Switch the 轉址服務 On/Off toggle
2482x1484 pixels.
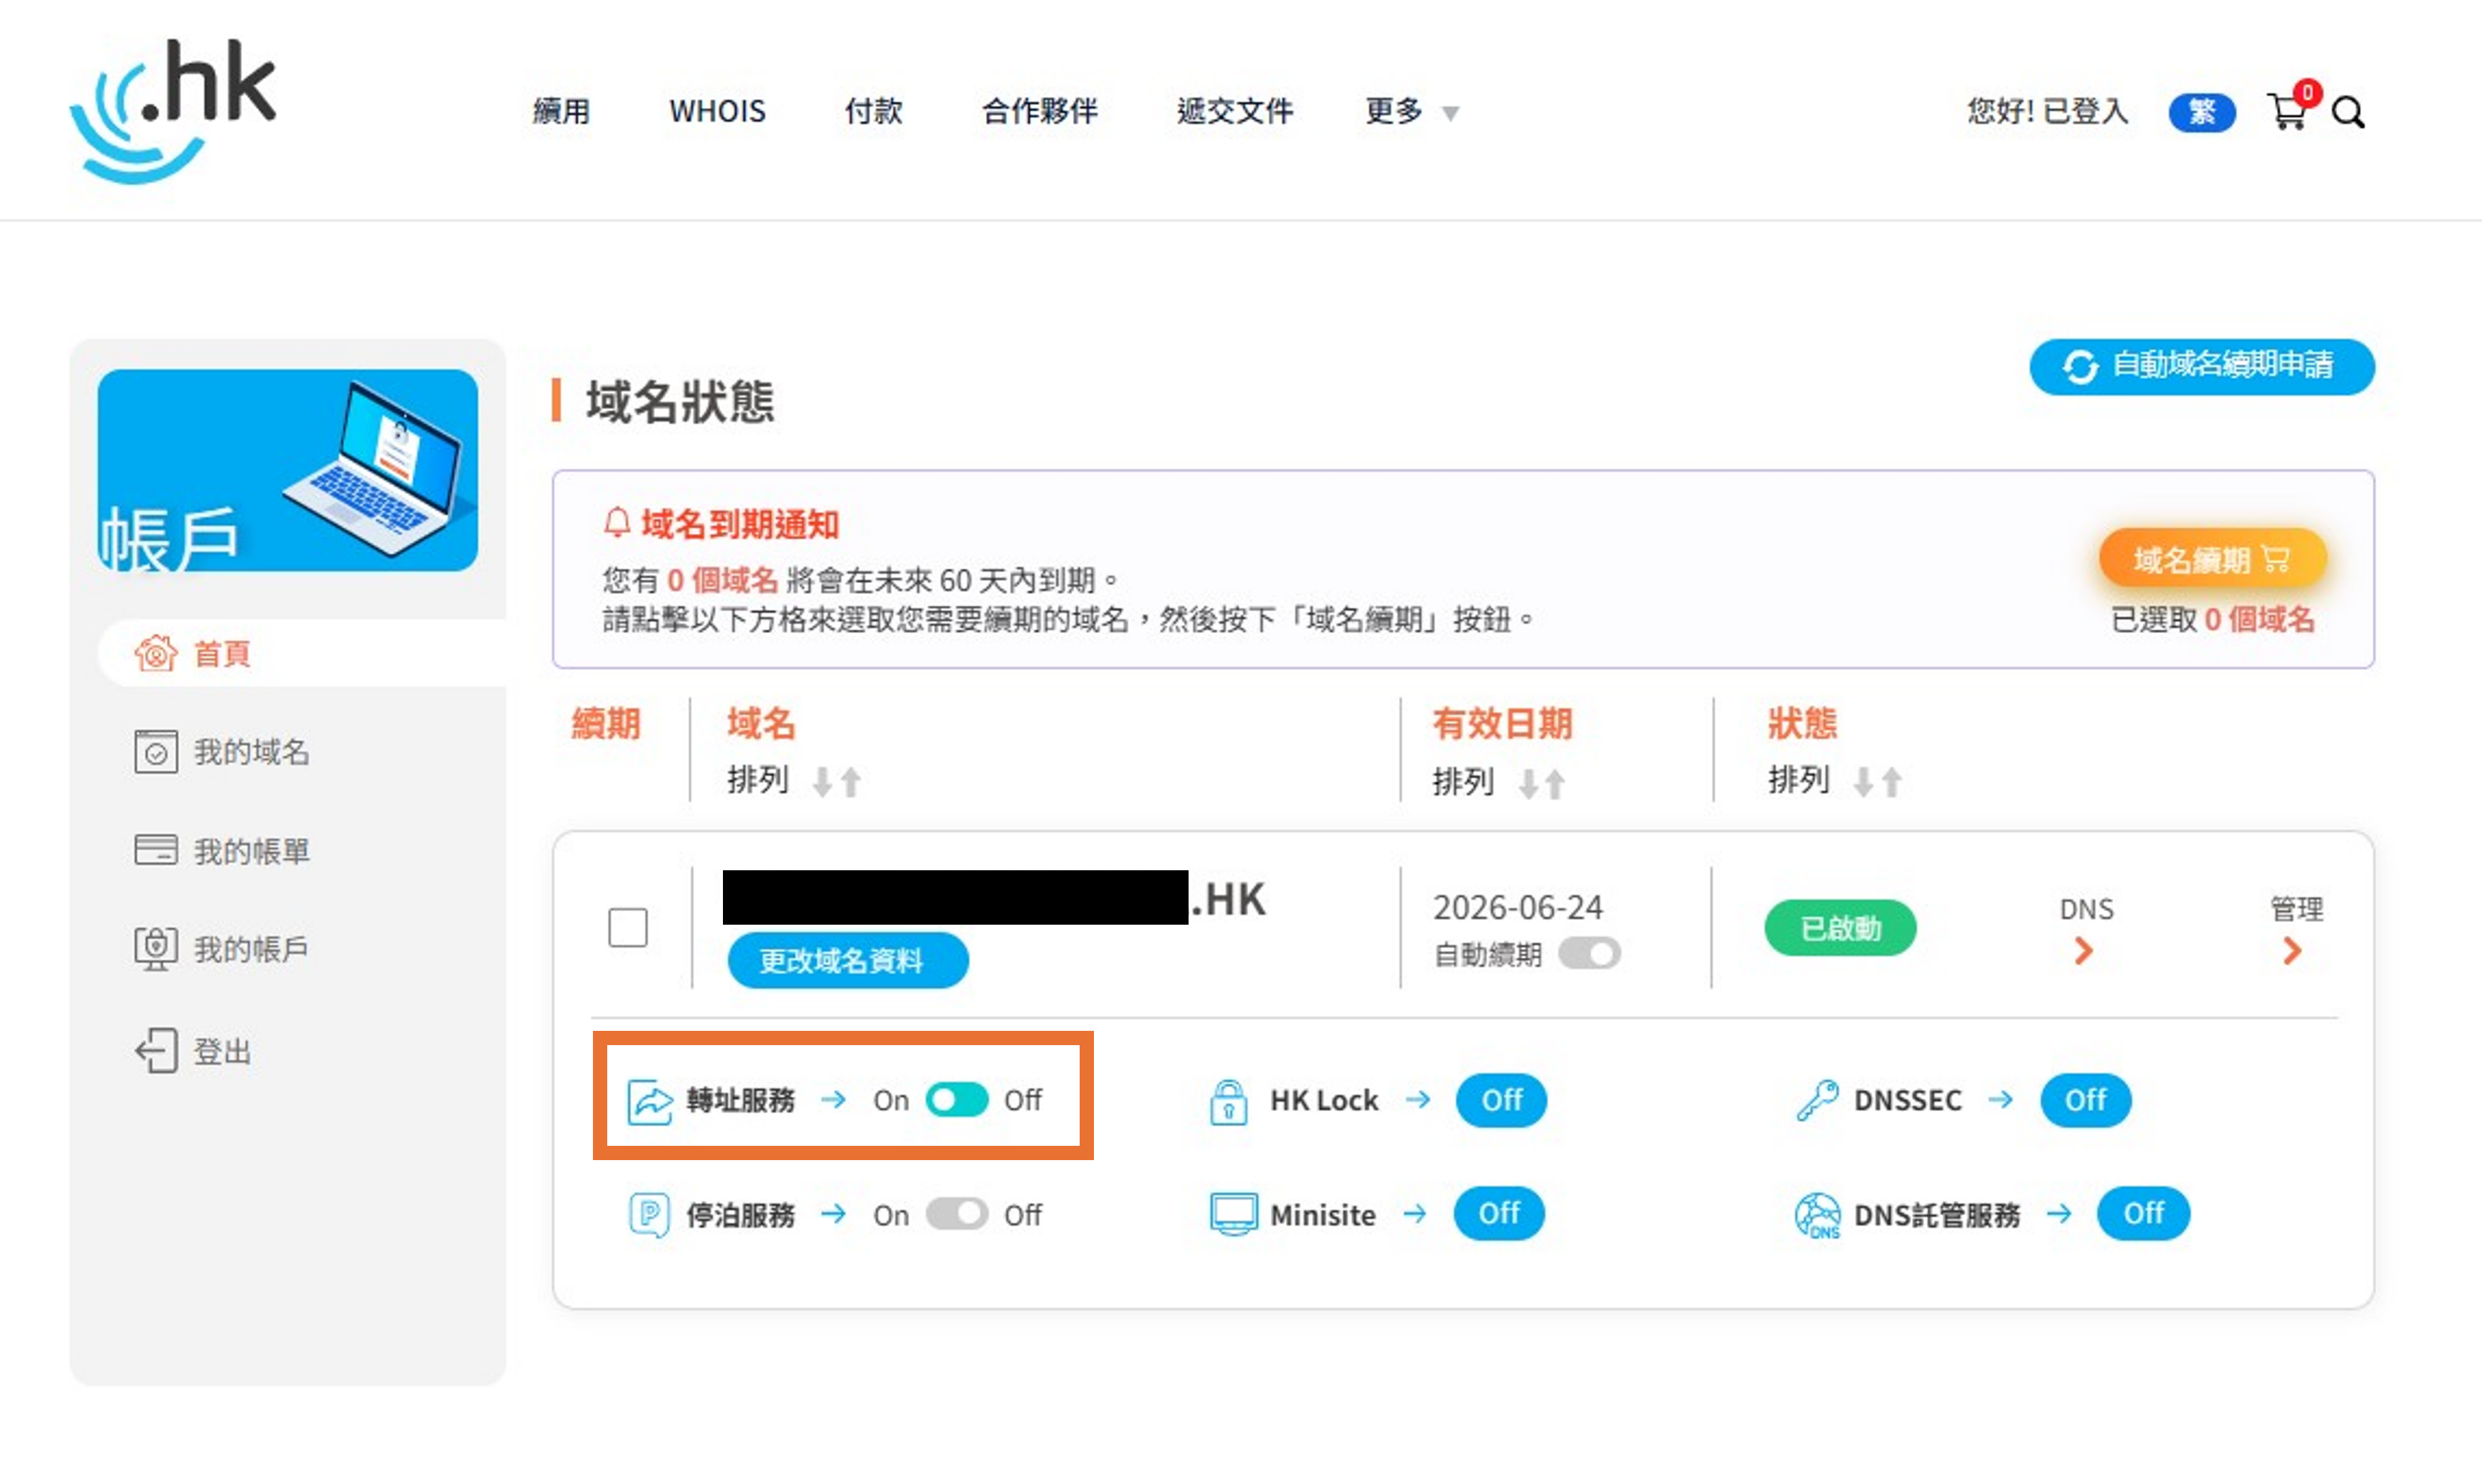tap(956, 1100)
